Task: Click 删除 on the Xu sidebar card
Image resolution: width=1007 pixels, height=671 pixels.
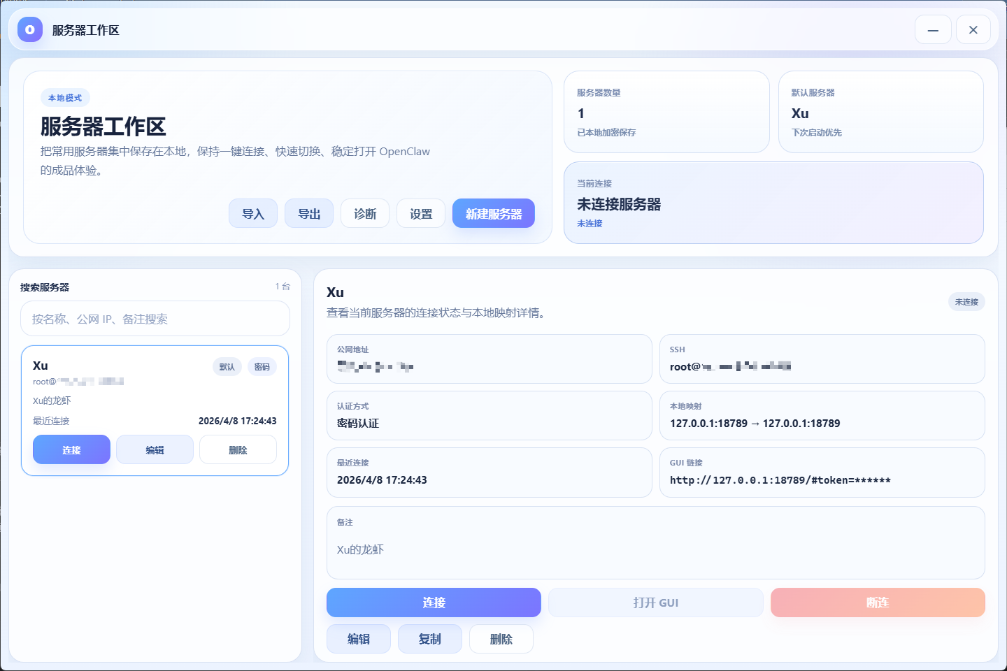Action: (x=238, y=449)
